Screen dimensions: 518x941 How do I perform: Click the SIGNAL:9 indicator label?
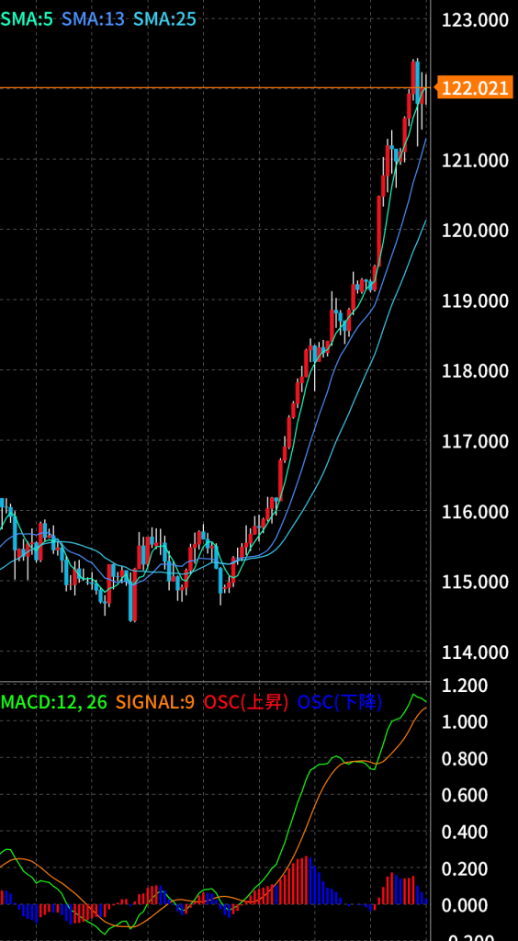pyautogui.click(x=155, y=701)
